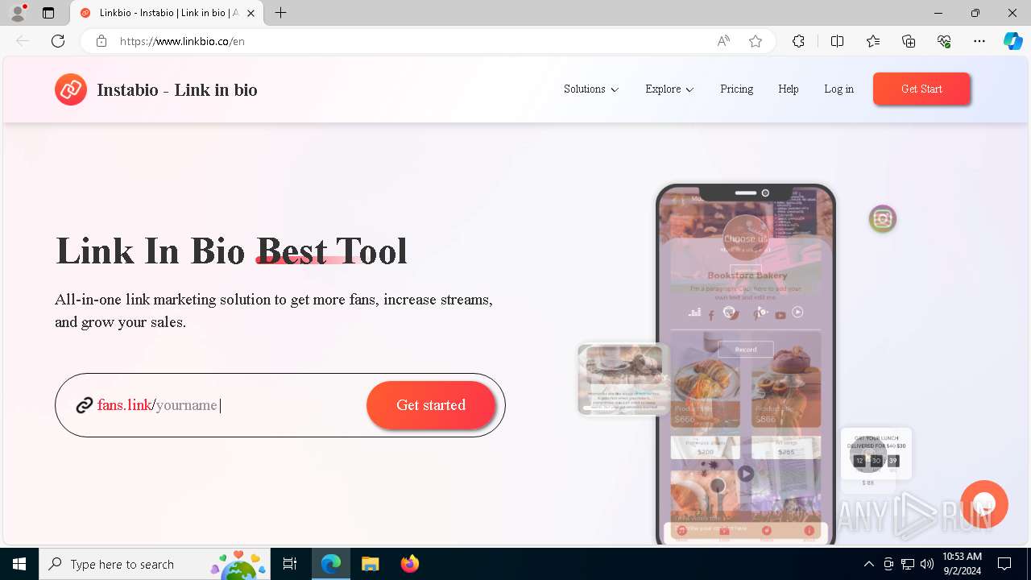Image resolution: width=1031 pixels, height=580 pixels.
Task: Click the Get Start button in header
Action: pos(921,89)
